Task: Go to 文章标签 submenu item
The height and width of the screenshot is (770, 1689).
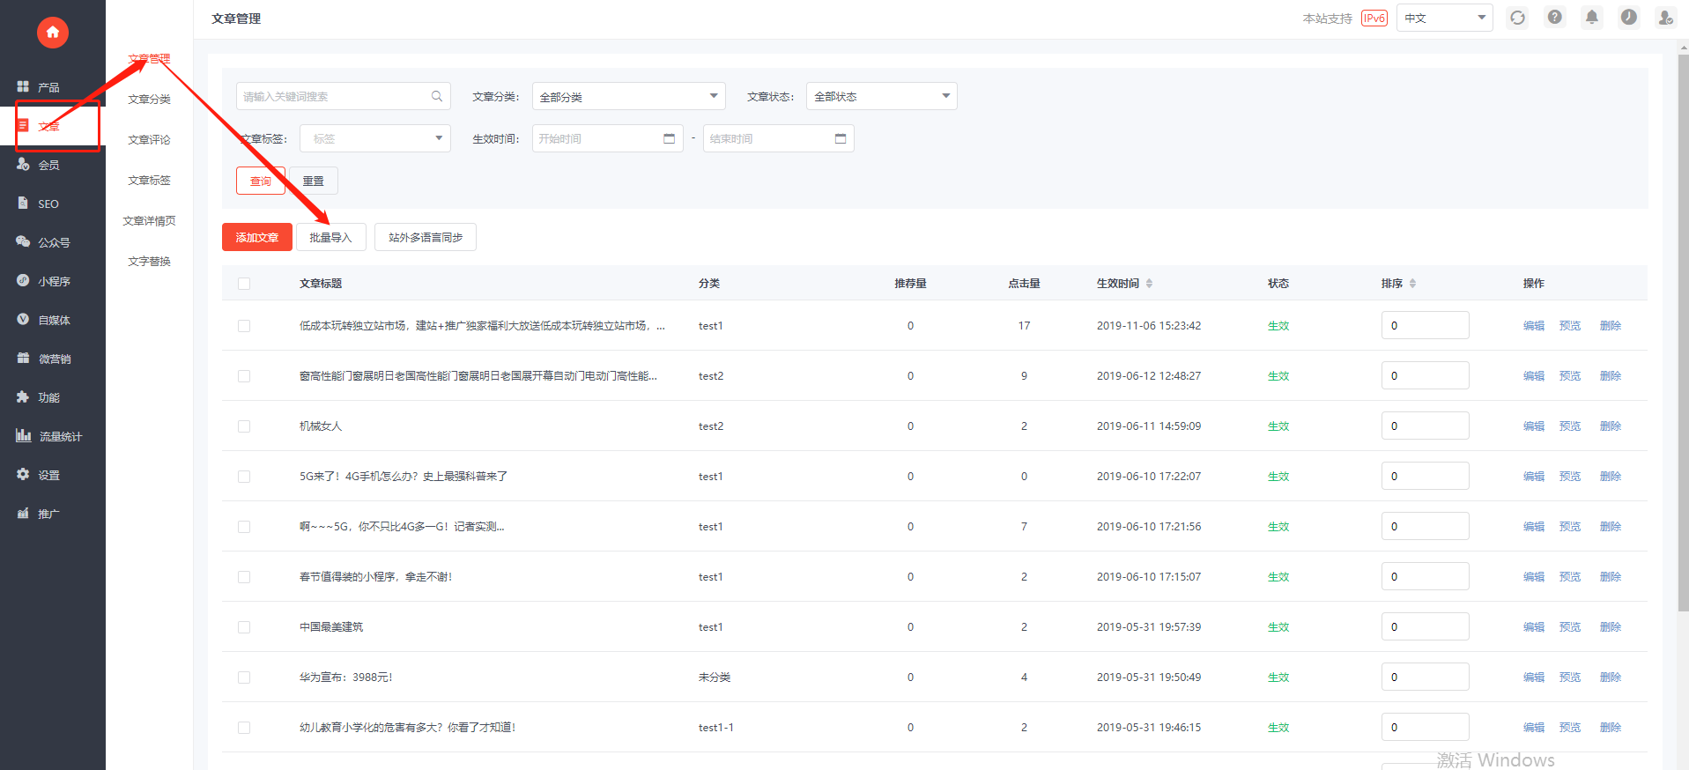Action: click(149, 181)
